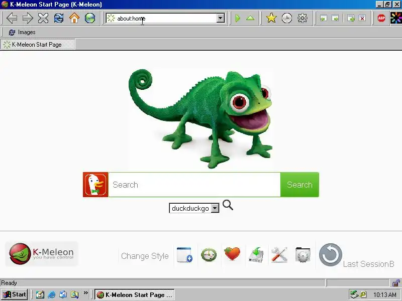Select the K-Meleon Start Page tab
Screen dimensions: 402x301
point(37,45)
